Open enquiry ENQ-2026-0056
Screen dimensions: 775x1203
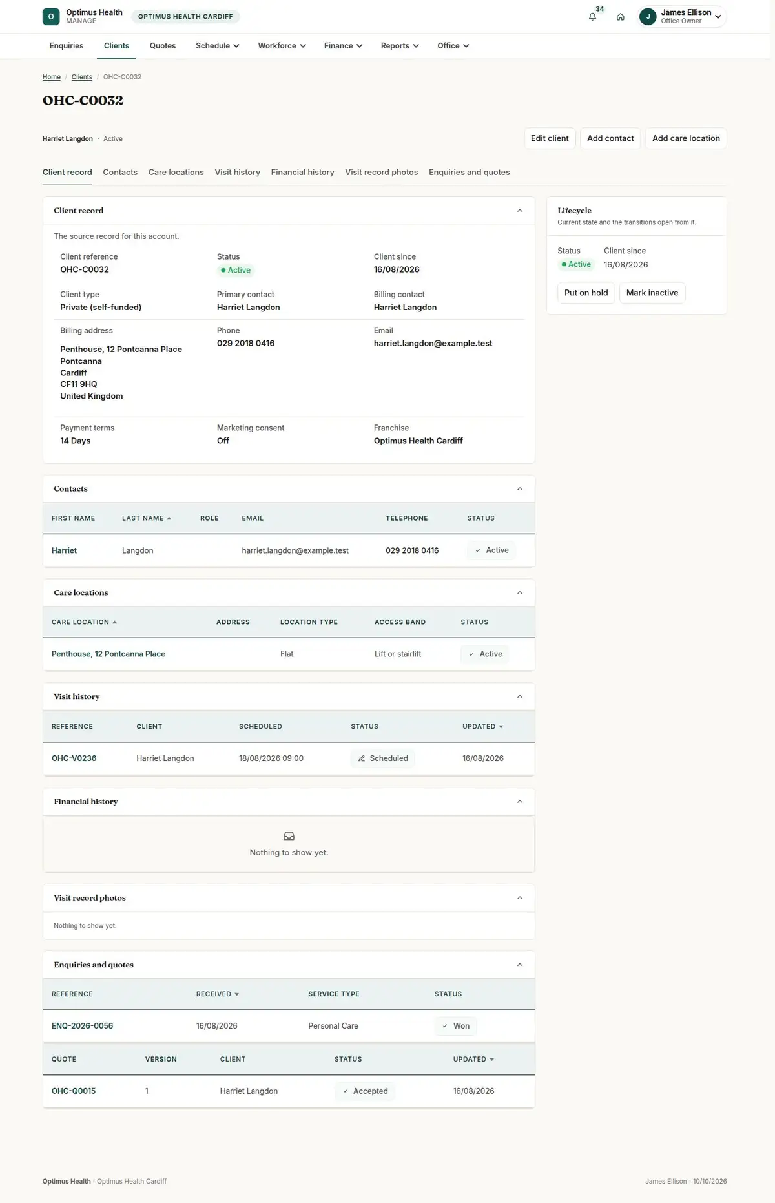tap(82, 1026)
